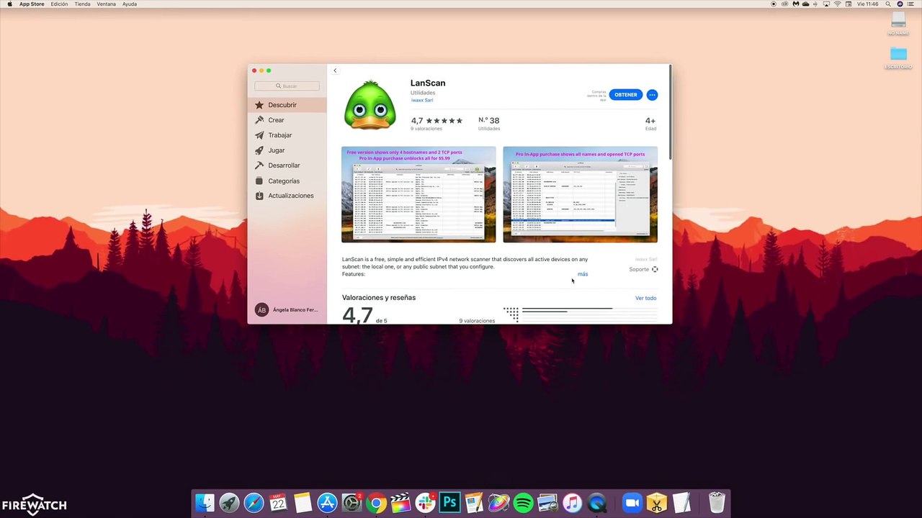The width and height of the screenshot is (922, 518).
Task: Open TextEdit document in dock
Action: [x=681, y=503]
